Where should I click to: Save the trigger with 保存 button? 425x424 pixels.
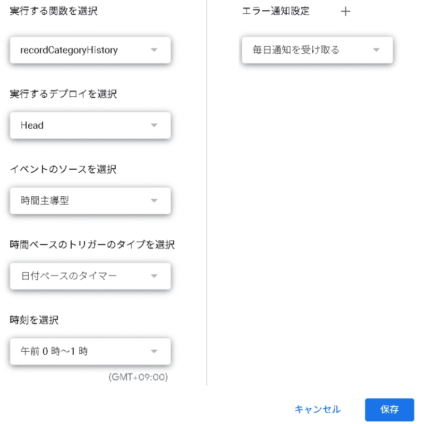click(x=389, y=410)
